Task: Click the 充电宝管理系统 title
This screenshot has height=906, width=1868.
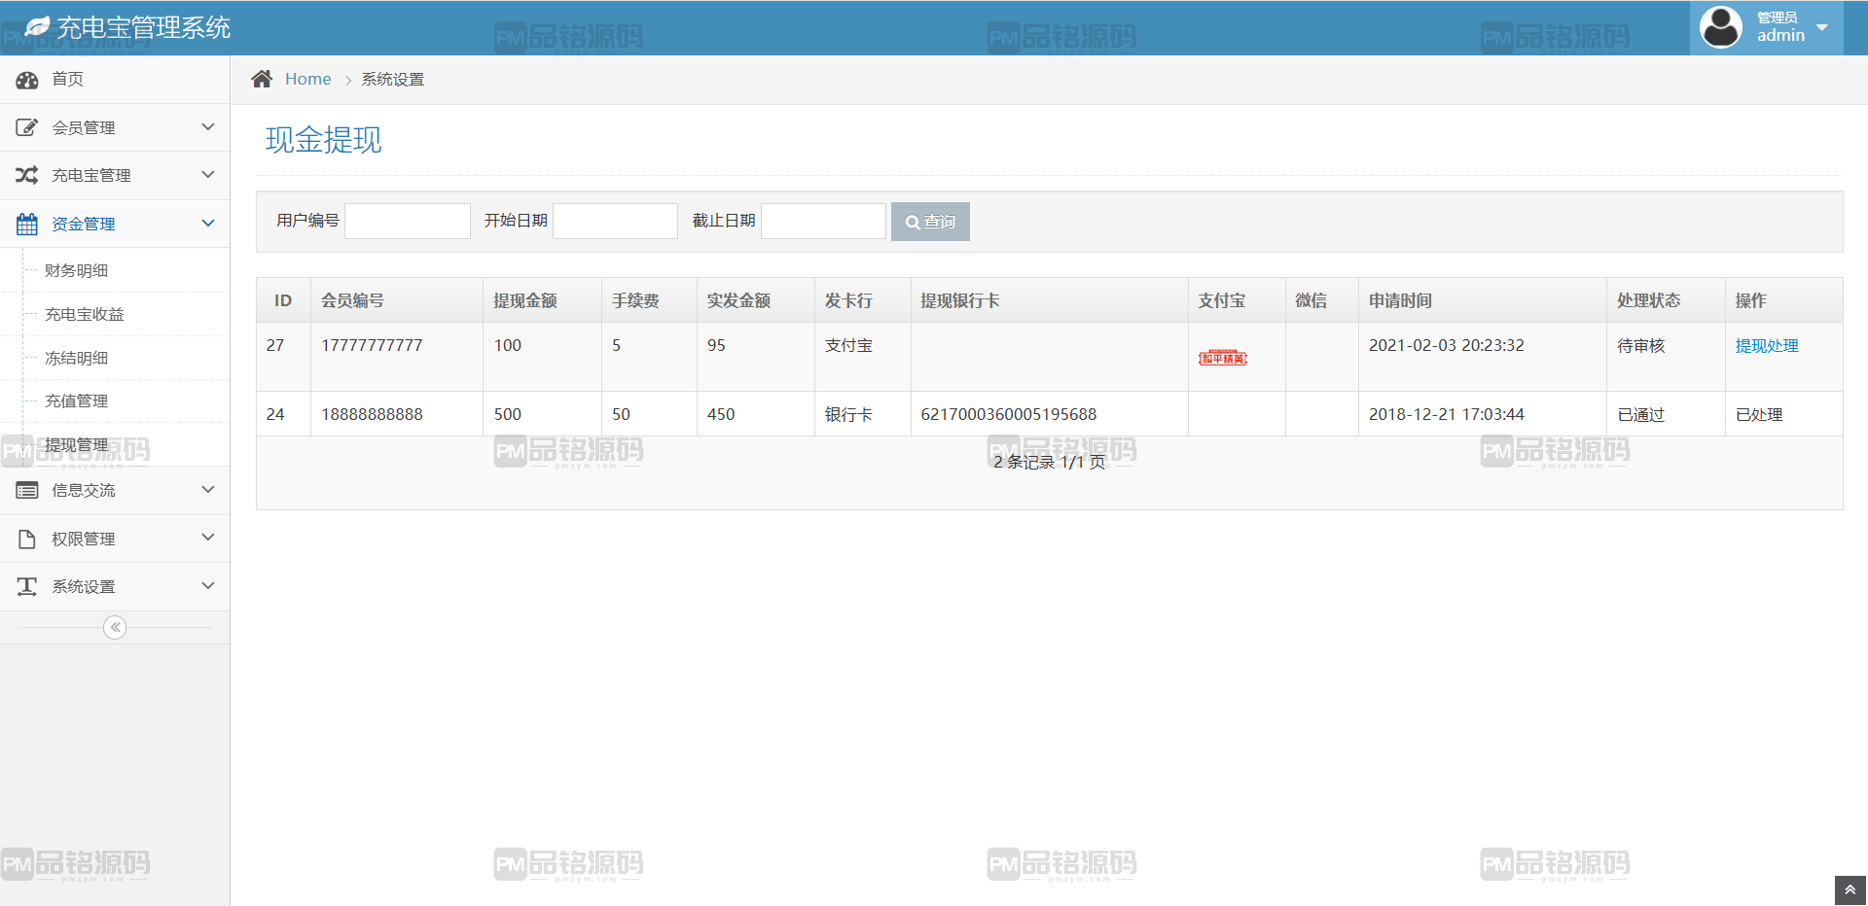Action: 144,27
